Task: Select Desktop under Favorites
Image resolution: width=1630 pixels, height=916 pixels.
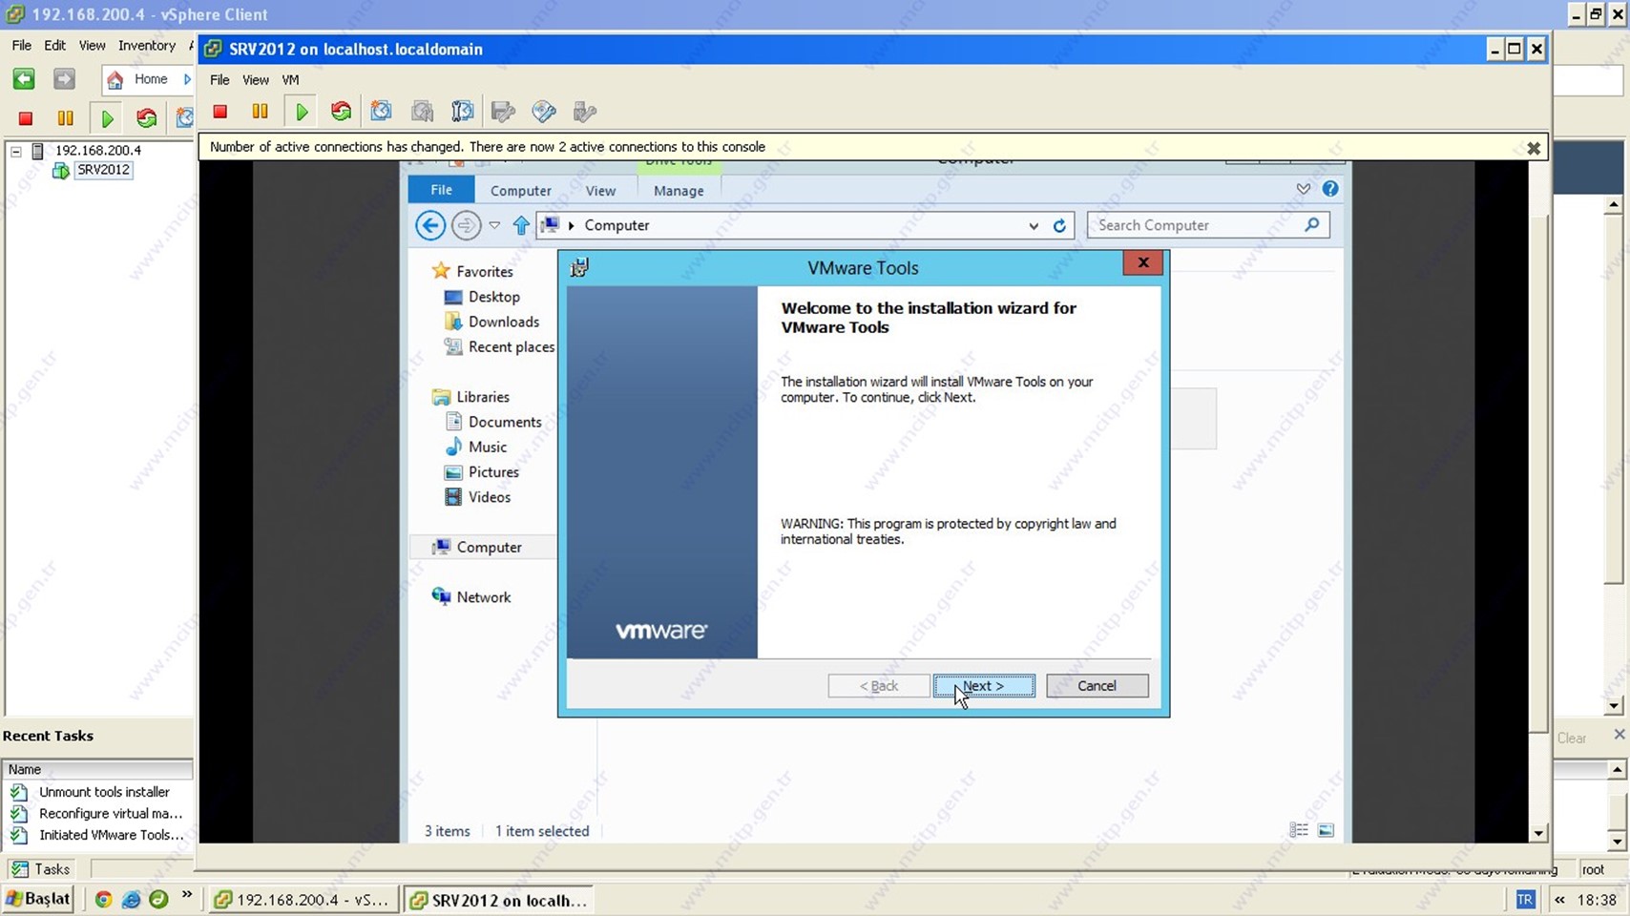Action: coord(493,297)
